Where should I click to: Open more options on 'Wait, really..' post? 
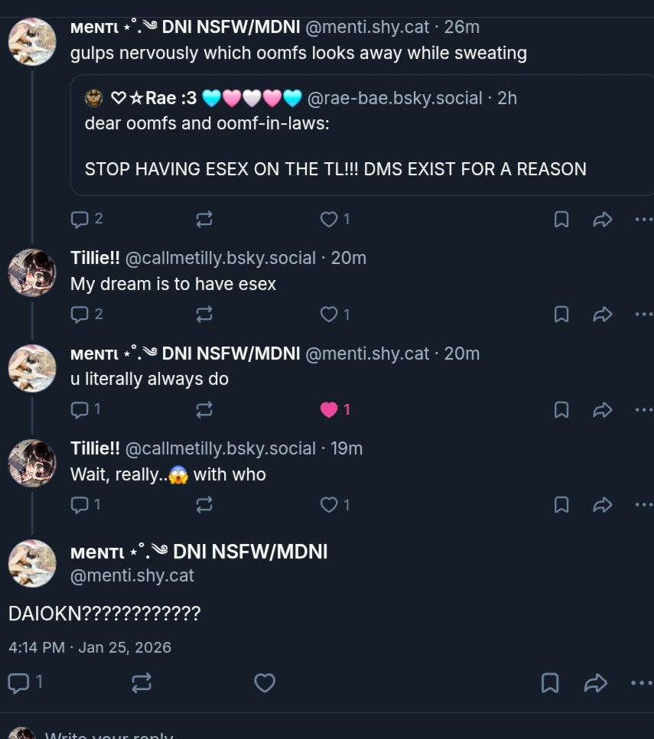point(643,505)
